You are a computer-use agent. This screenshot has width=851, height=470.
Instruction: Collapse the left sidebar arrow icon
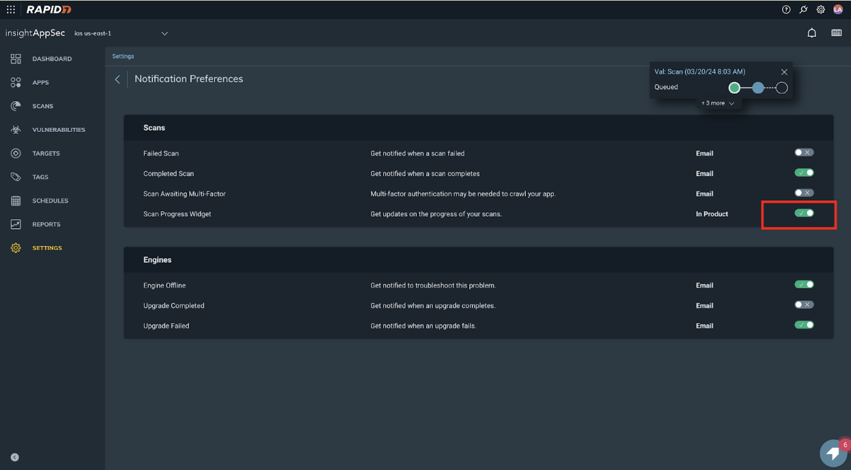click(x=15, y=457)
